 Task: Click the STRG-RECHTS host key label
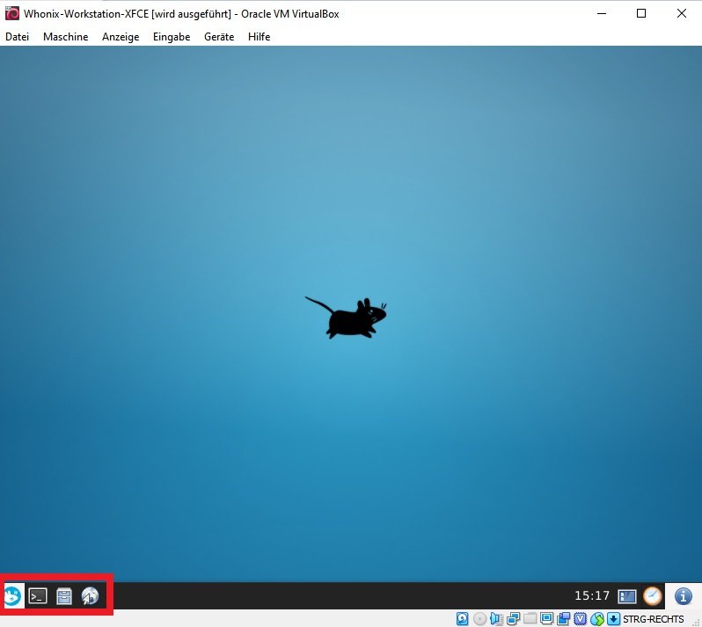coord(654,619)
